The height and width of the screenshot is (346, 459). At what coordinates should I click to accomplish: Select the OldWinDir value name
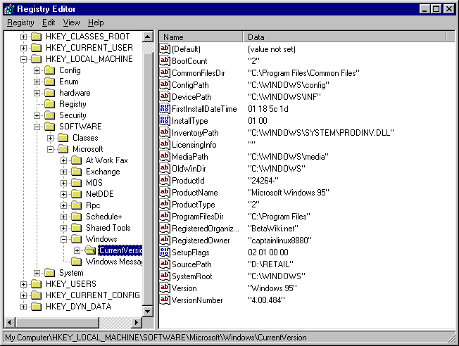coord(189,169)
